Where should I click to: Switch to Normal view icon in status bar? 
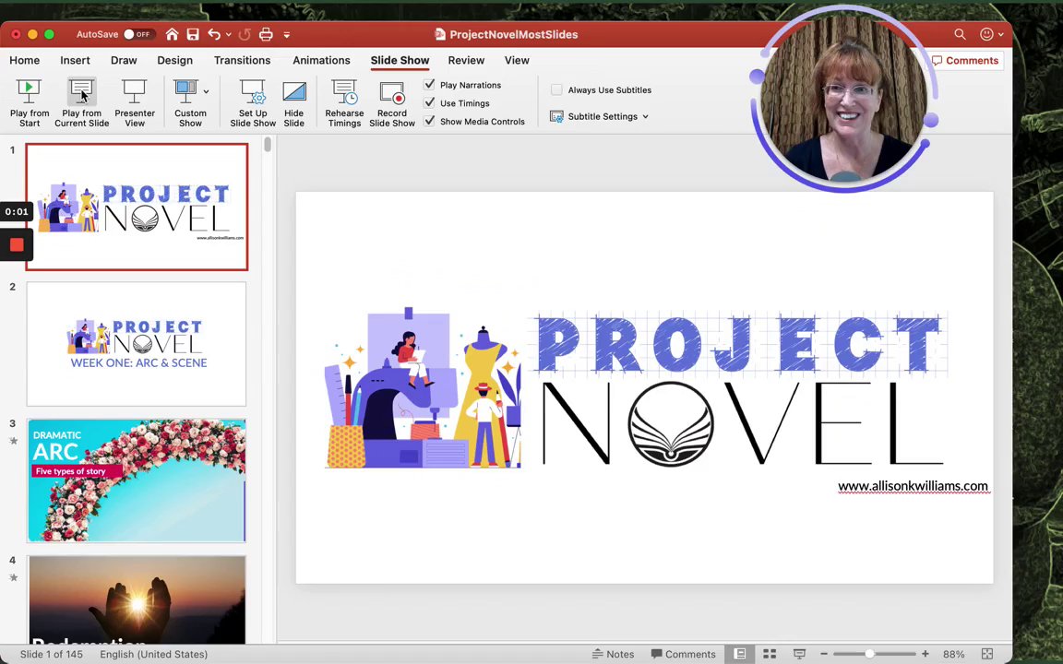[740, 654]
